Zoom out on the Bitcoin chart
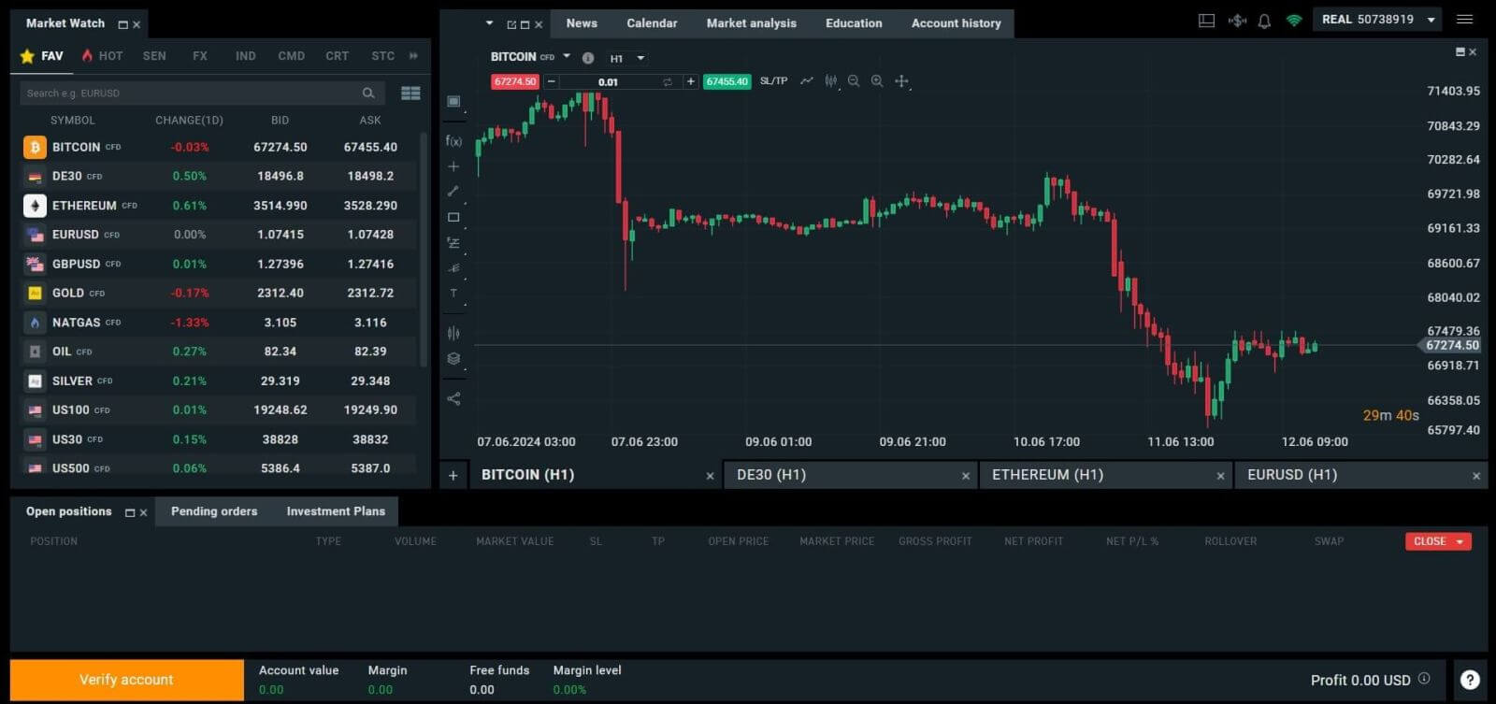 point(854,81)
